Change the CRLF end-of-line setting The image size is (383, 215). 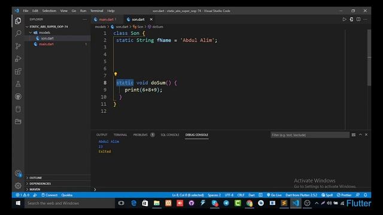241,195
